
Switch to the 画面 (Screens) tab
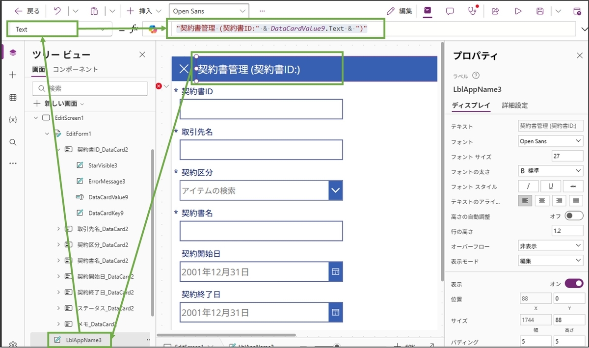point(39,70)
